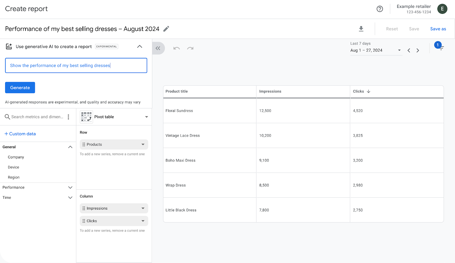Viewport: 455px width, 263px height.
Task: Click the 10,200 impressions cell
Action: [265, 135]
